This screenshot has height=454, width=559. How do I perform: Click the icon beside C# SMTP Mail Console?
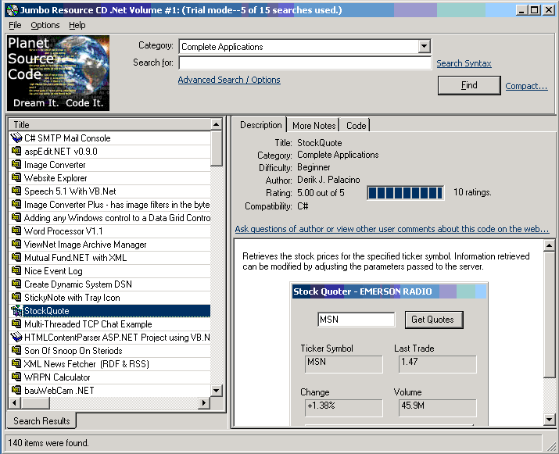point(16,138)
